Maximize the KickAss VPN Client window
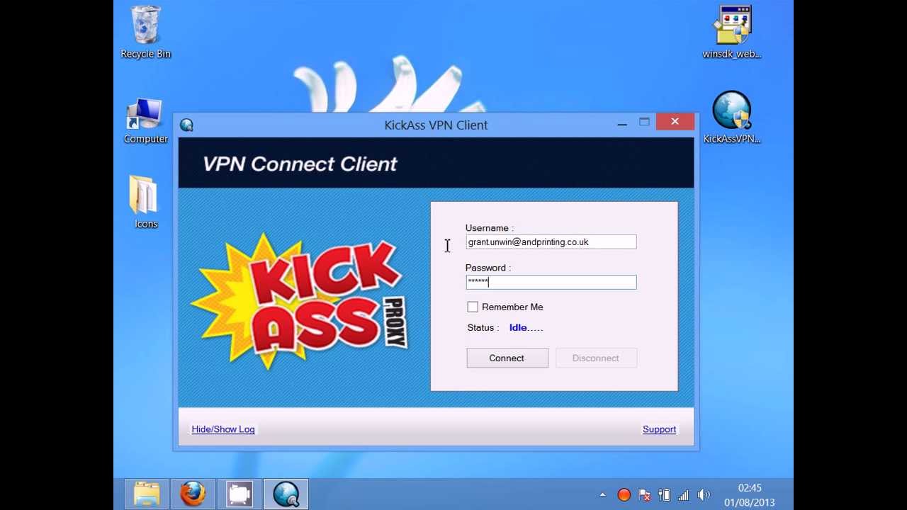This screenshot has width=907, height=510. pyautogui.click(x=644, y=123)
